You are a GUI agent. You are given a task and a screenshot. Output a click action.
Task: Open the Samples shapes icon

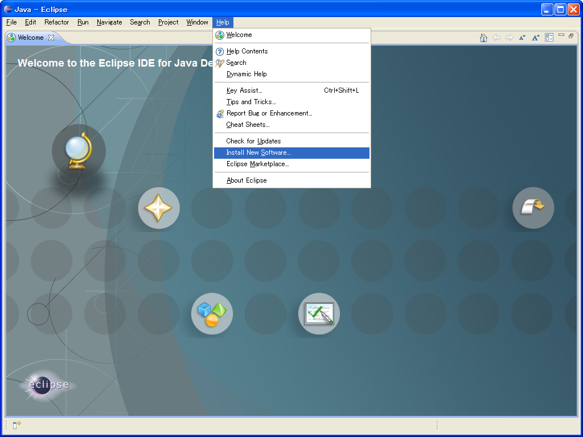[x=212, y=314]
